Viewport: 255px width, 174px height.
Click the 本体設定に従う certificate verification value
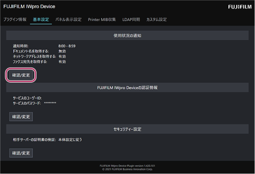pyautogui.click(x=70, y=140)
